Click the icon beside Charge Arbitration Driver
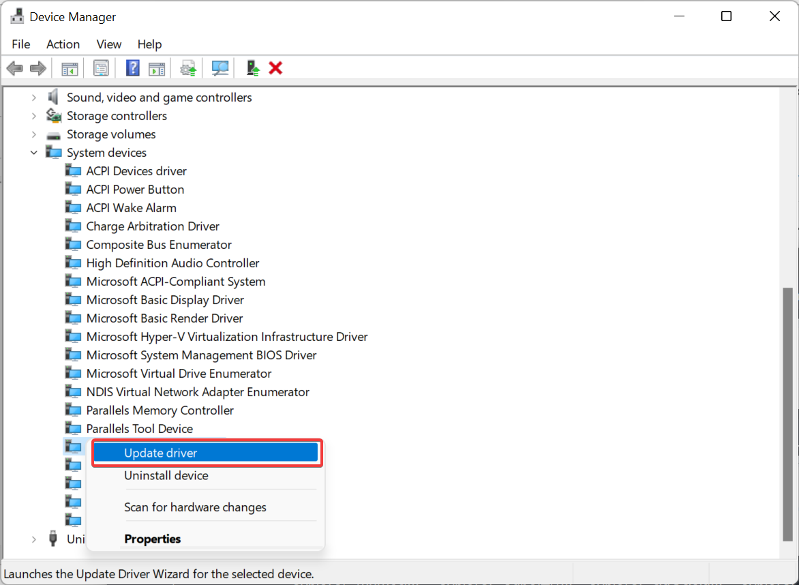 [x=74, y=226]
